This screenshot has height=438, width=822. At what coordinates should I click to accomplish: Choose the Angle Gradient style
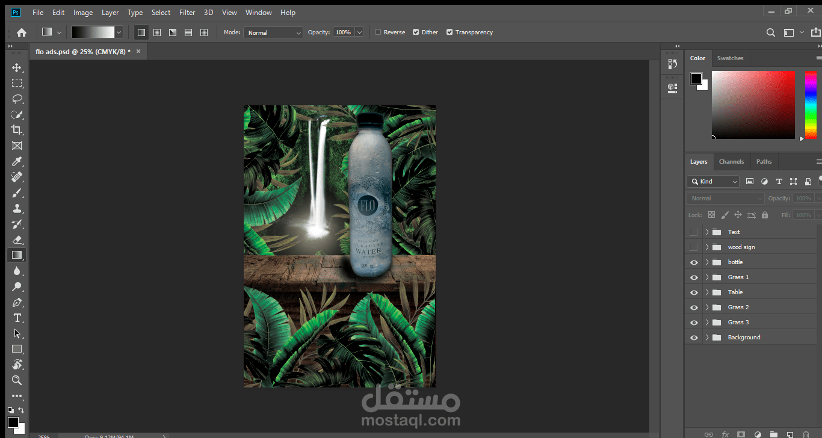click(173, 32)
